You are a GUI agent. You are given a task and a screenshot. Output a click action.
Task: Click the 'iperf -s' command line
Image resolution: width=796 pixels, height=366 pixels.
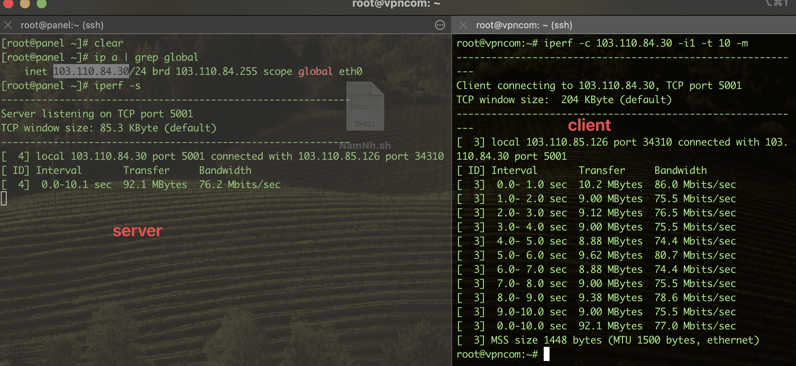117,85
